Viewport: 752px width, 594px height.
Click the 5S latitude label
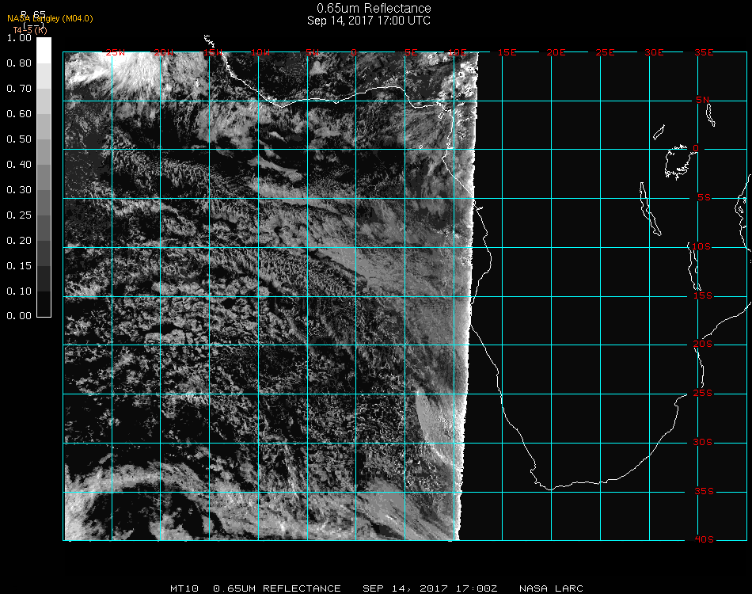(x=704, y=198)
